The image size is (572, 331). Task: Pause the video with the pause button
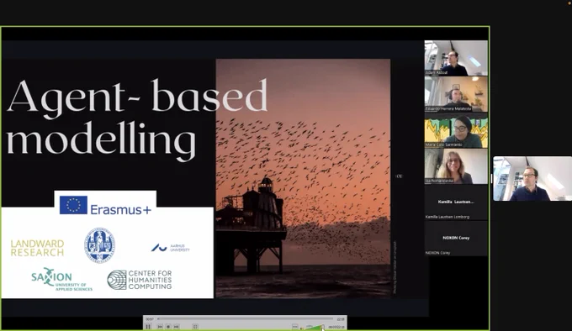(148, 327)
